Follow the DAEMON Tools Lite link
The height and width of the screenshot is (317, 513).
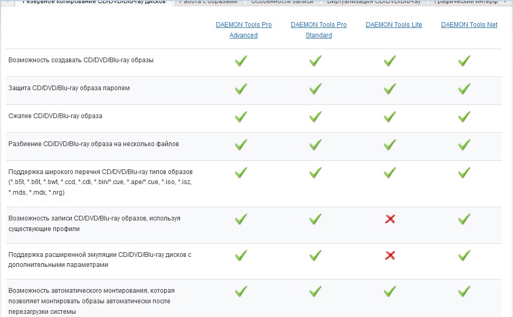[x=394, y=25]
